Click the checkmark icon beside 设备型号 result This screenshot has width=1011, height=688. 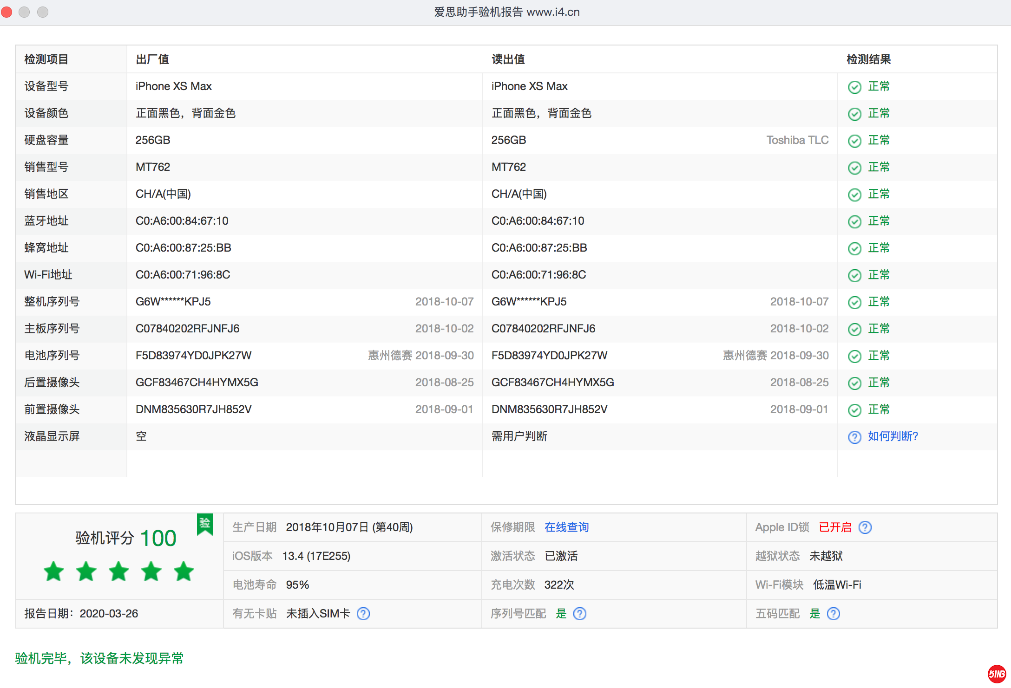[x=855, y=86]
